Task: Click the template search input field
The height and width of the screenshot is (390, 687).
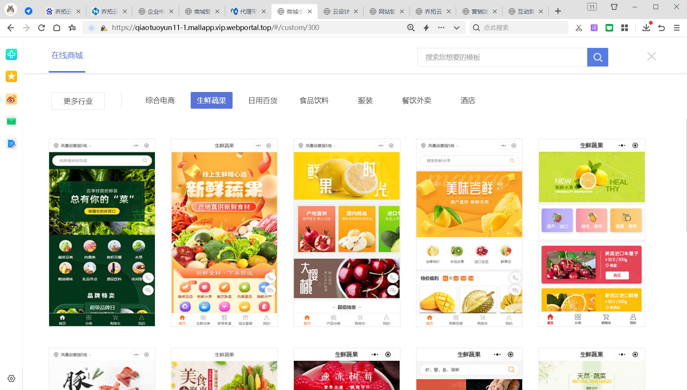Action: click(502, 57)
